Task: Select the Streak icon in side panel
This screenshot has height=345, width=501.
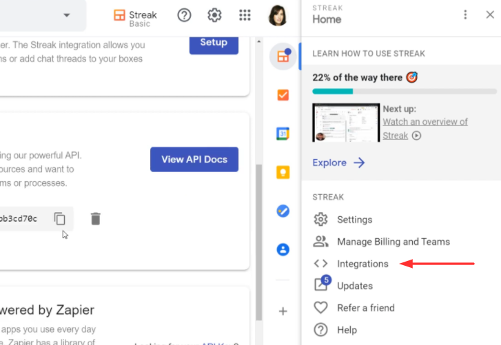Action: pyautogui.click(x=283, y=56)
